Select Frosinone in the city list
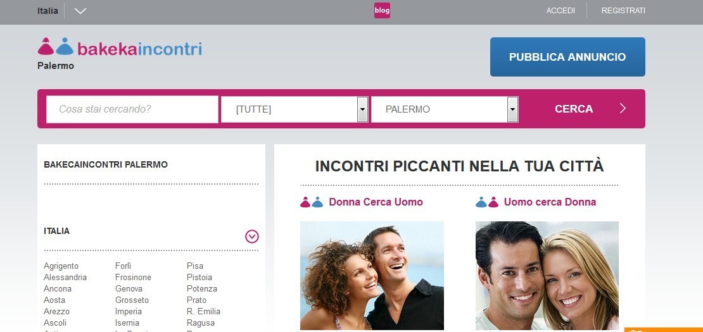 133,278
